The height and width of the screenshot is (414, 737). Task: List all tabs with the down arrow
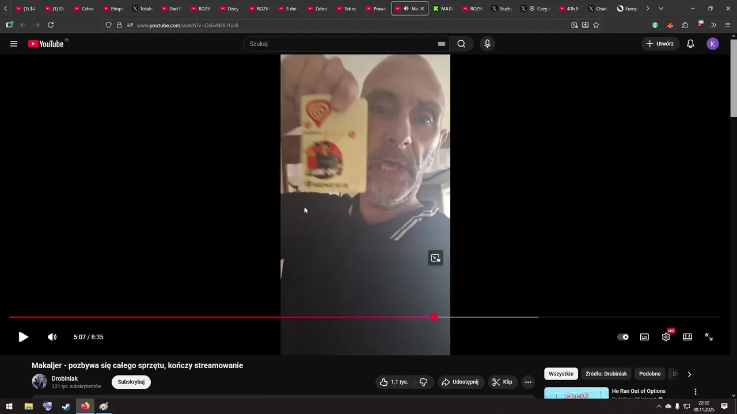click(660, 9)
